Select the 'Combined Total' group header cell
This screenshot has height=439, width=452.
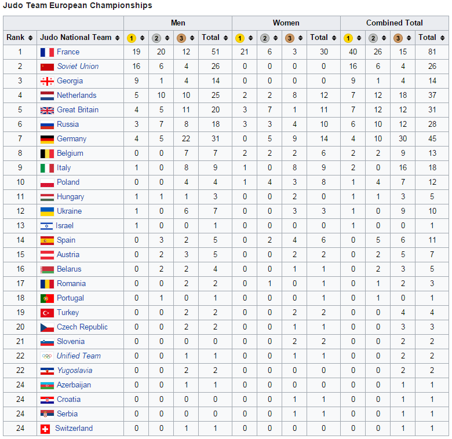pyautogui.click(x=395, y=23)
